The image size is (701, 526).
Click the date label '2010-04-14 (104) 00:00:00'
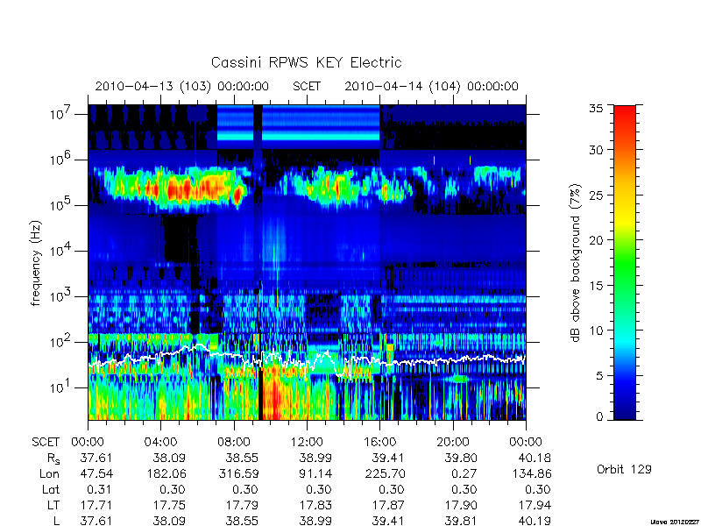[431, 86]
